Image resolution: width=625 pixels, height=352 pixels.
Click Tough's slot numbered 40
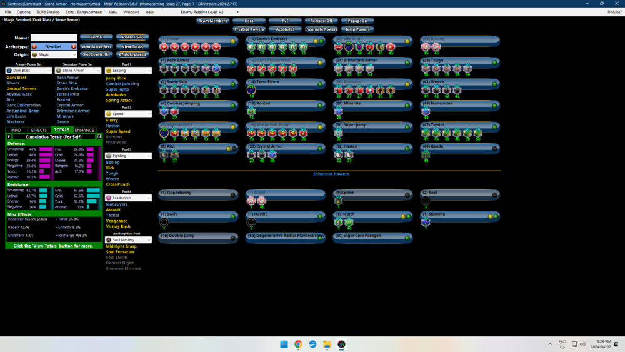[x=467, y=69]
